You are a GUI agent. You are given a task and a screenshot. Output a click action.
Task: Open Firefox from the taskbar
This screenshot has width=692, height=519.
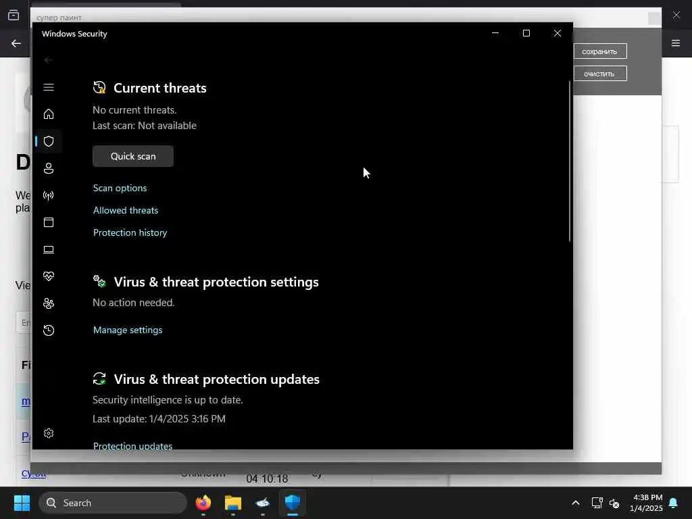(203, 503)
